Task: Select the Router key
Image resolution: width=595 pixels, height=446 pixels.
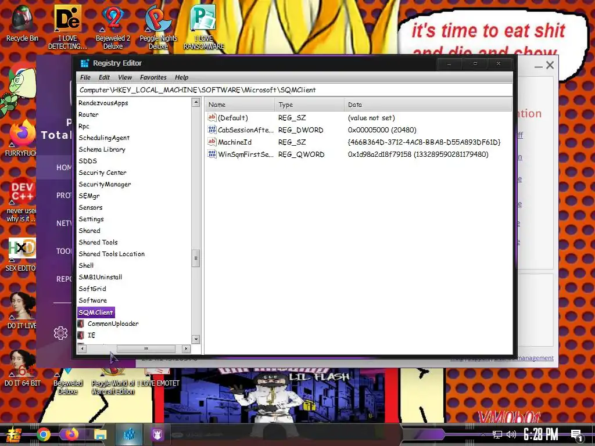Action: 88,114
